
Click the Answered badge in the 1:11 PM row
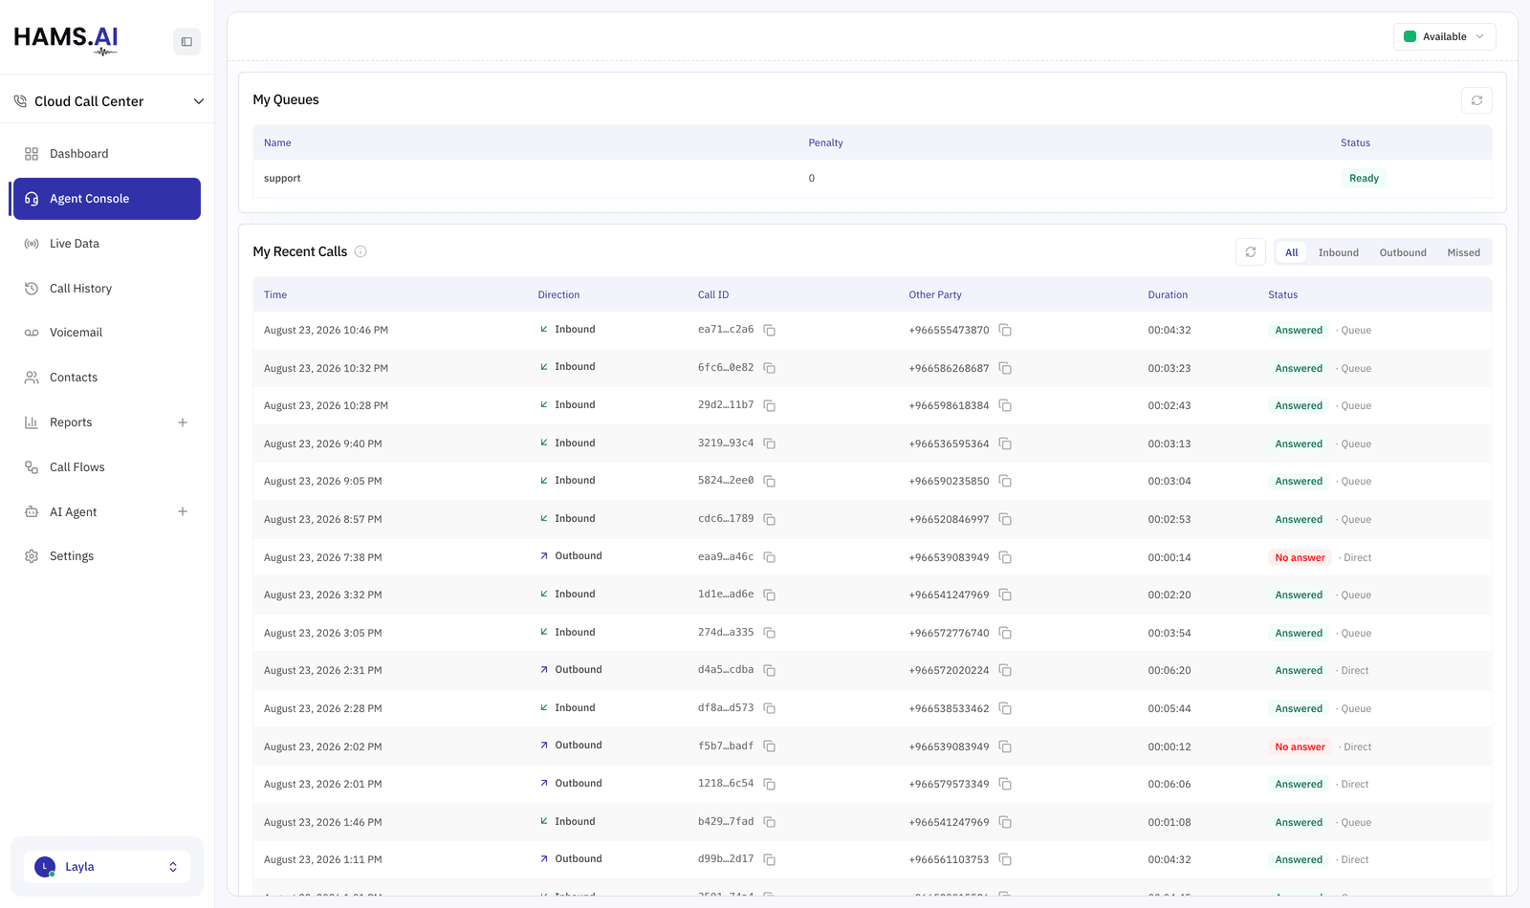(1299, 859)
